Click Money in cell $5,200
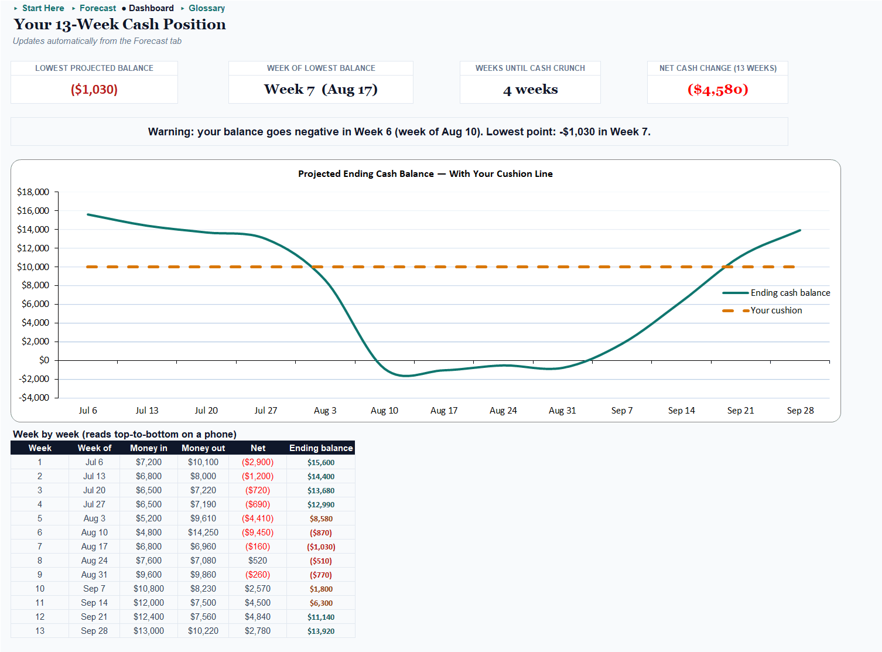 pyautogui.click(x=149, y=518)
